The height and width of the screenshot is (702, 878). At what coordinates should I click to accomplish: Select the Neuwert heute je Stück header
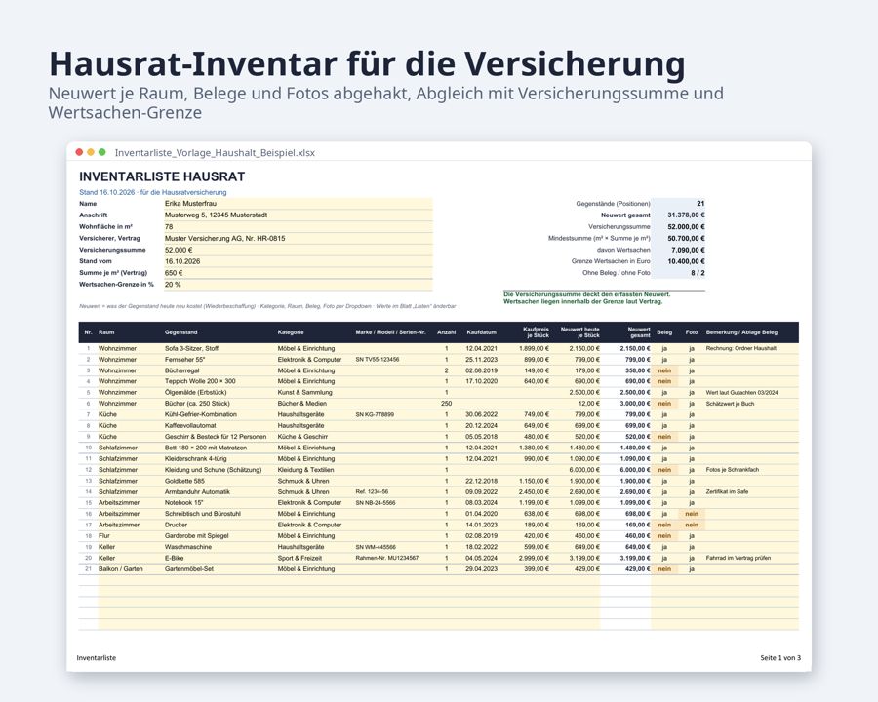tap(580, 332)
